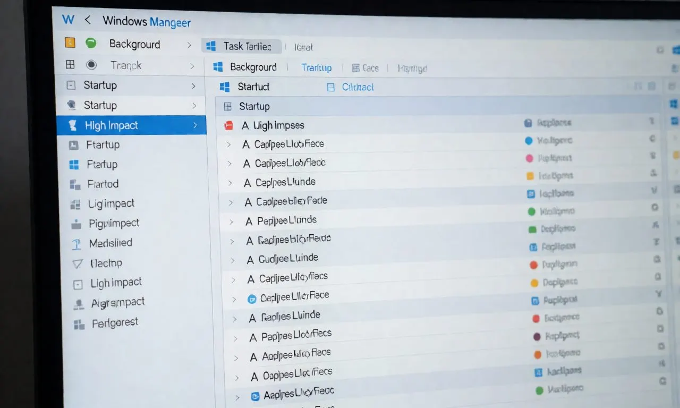Select the Caplpes Lloa Fece entry
Image resolution: width=680 pixels, height=408 pixels.
[x=289, y=144]
